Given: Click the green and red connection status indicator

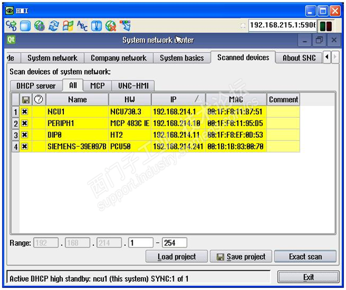Looking at the screenshot, I should click(x=325, y=26).
